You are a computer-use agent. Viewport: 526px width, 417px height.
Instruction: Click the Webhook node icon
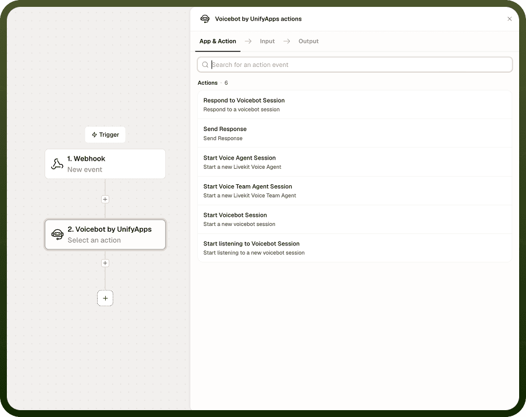pyautogui.click(x=57, y=164)
